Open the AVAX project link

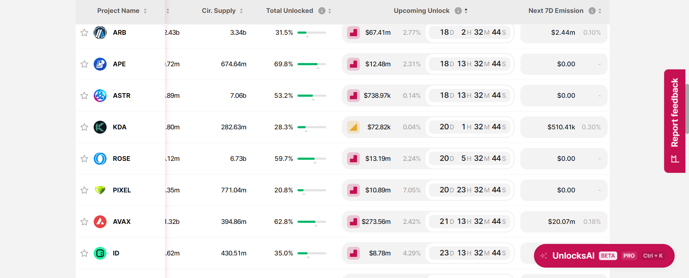point(122,222)
